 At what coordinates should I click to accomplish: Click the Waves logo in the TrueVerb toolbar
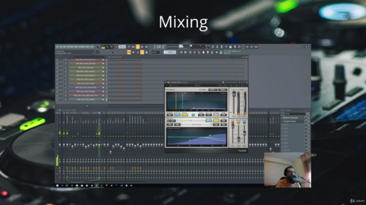(x=166, y=85)
